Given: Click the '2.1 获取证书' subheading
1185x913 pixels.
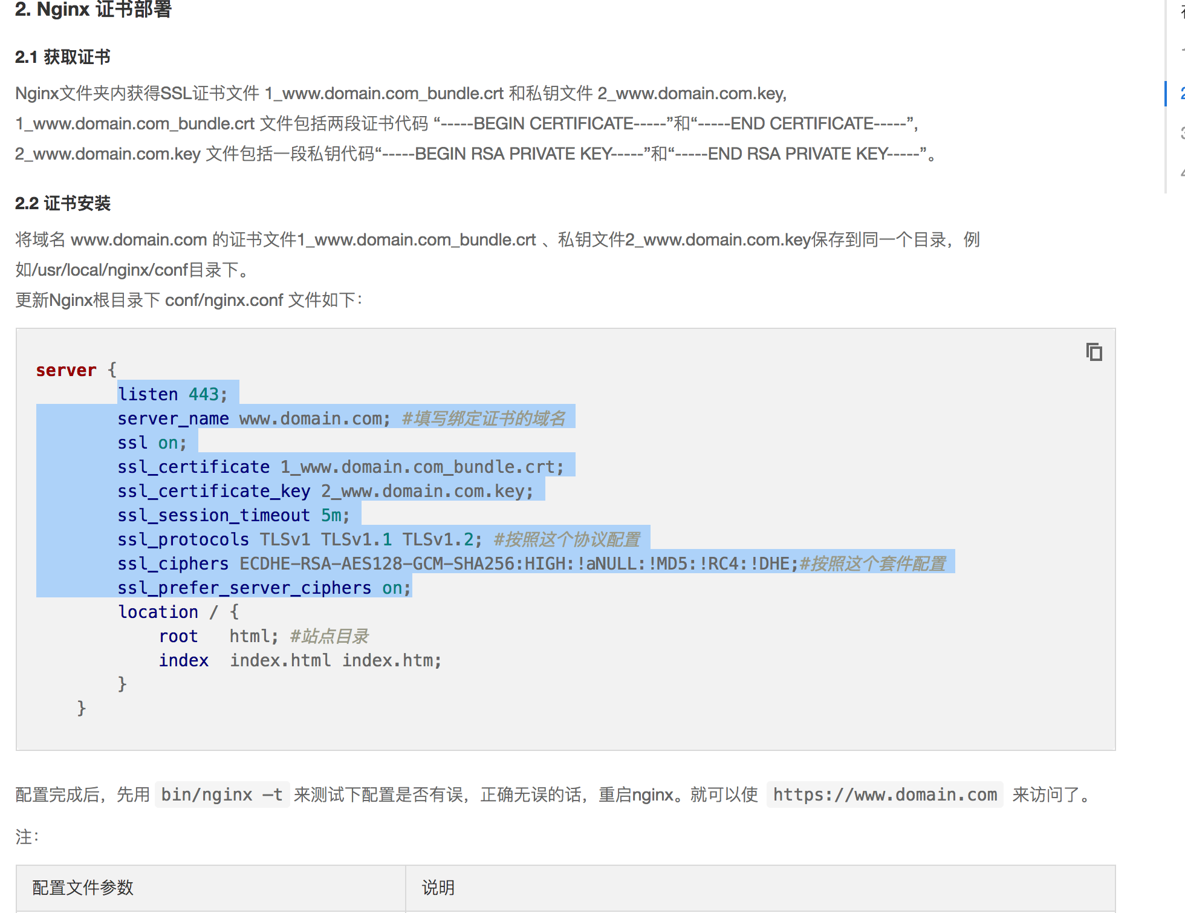Looking at the screenshot, I should pyautogui.click(x=63, y=57).
